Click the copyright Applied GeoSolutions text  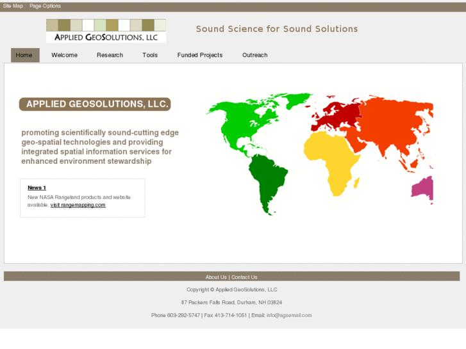click(232, 289)
